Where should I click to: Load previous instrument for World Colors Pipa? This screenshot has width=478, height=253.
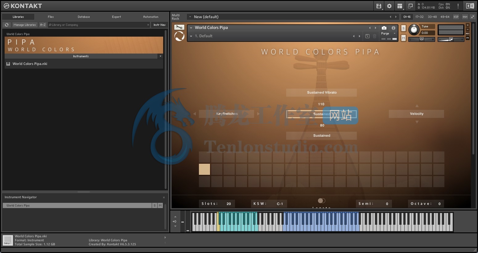coord(370,28)
